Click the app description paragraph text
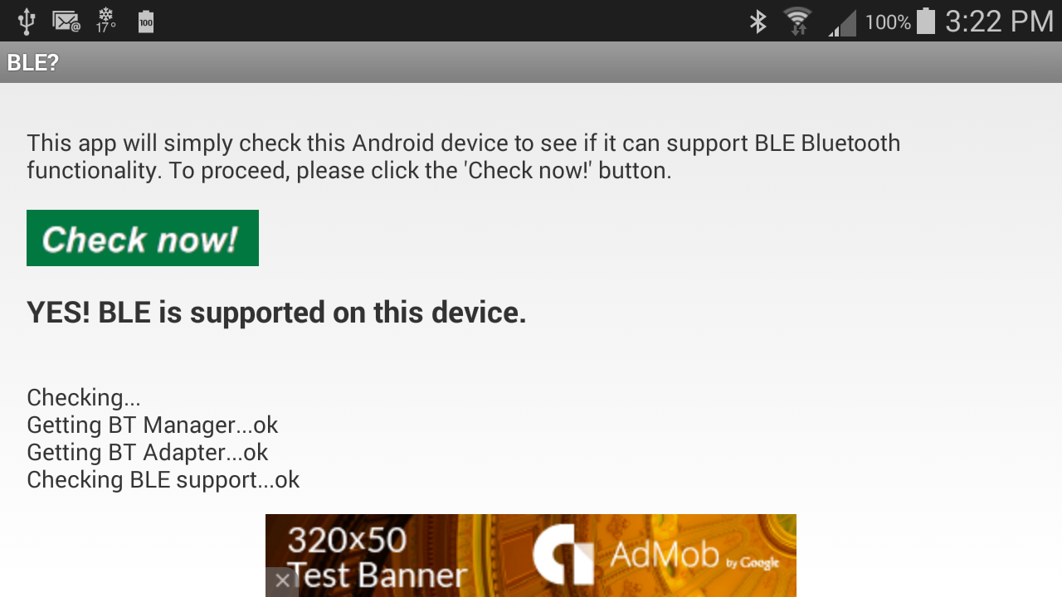This screenshot has width=1062, height=597. point(463,157)
